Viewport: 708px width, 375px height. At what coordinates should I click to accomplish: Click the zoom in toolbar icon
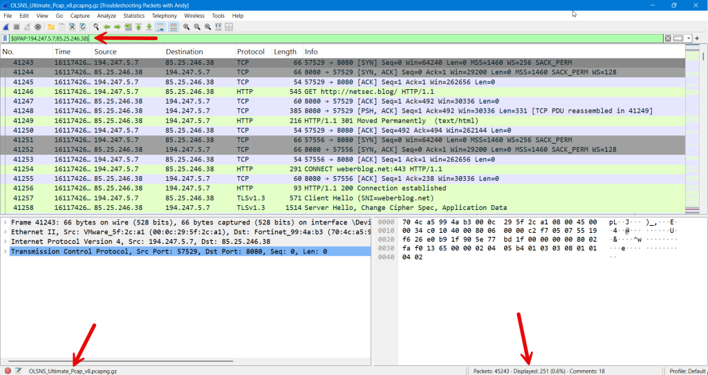(186, 26)
